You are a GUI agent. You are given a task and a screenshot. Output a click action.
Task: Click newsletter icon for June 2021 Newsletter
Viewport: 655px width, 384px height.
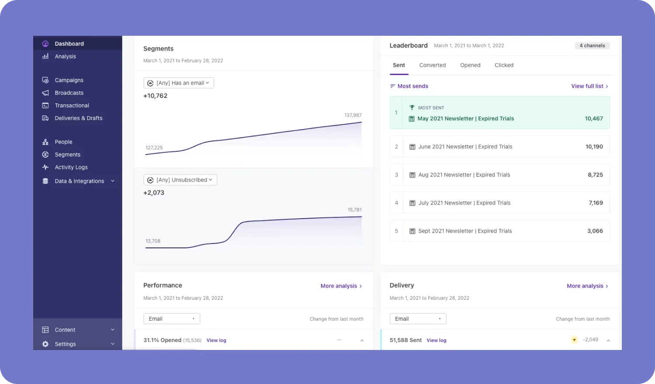click(412, 147)
